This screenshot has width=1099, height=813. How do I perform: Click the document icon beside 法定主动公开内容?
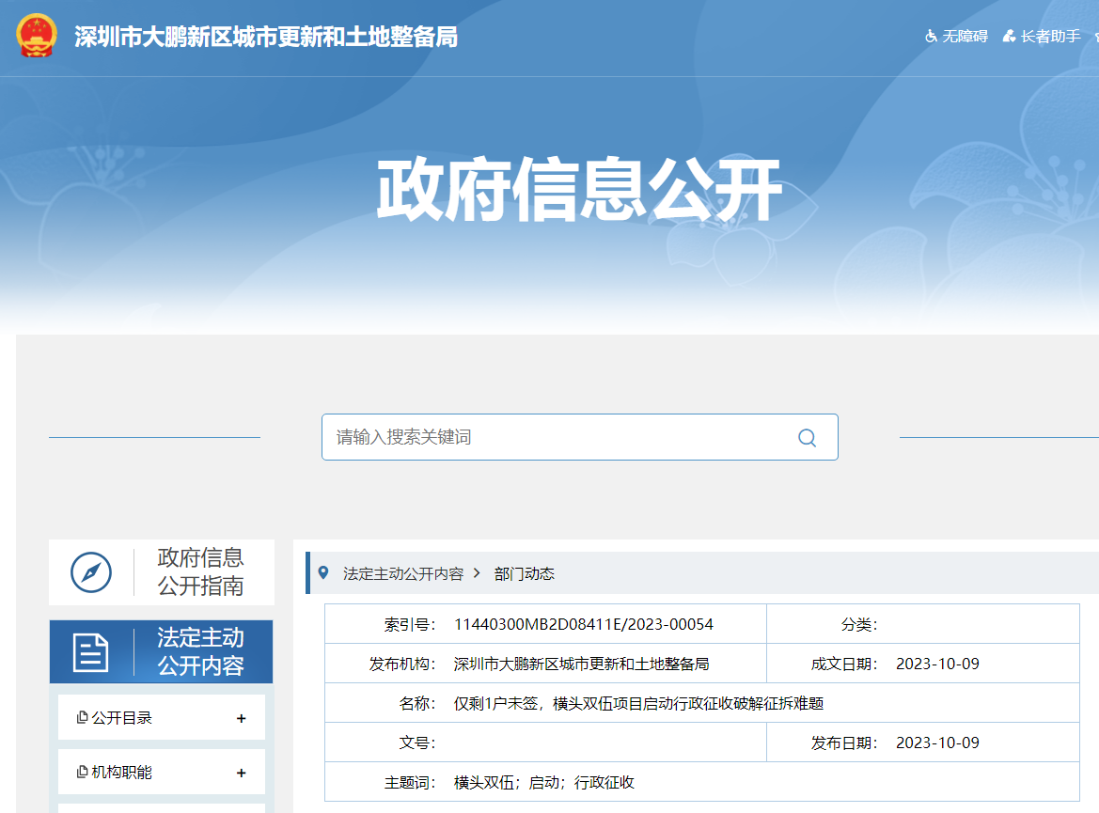pyautogui.click(x=91, y=652)
